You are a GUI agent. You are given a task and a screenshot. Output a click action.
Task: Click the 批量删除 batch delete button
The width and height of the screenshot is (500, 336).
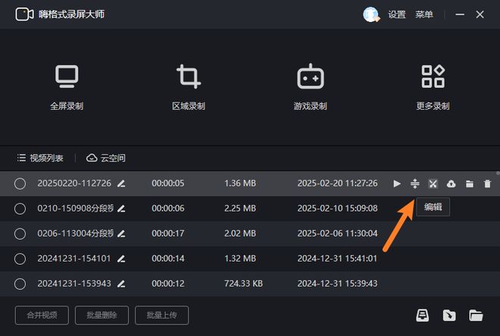pyautogui.click(x=102, y=315)
